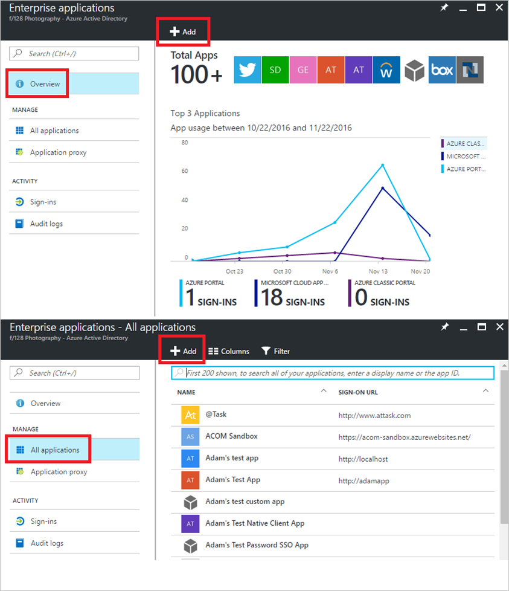Select AZURE PORT... legend color entry
This screenshot has height=591, width=509.
coord(464,169)
